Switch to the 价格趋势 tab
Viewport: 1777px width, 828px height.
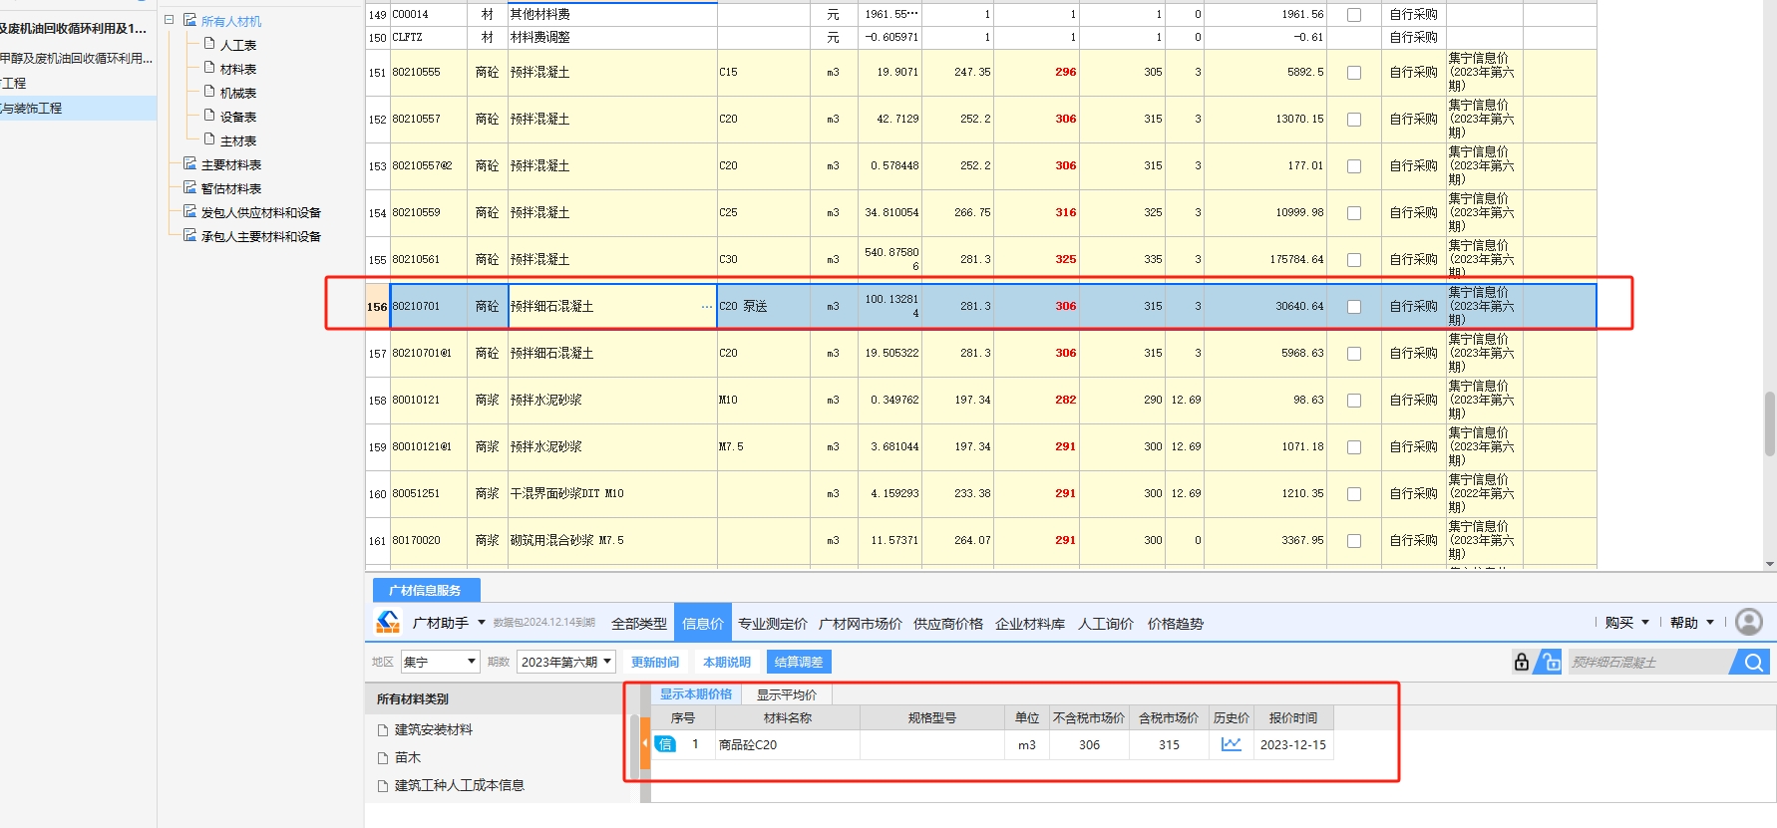tap(1176, 624)
